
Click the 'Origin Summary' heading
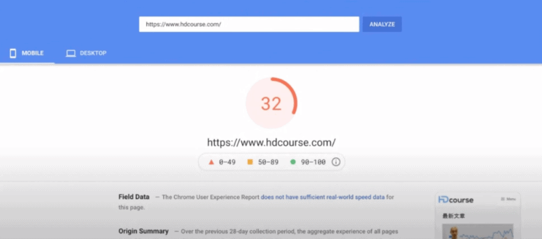pos(143,231)
